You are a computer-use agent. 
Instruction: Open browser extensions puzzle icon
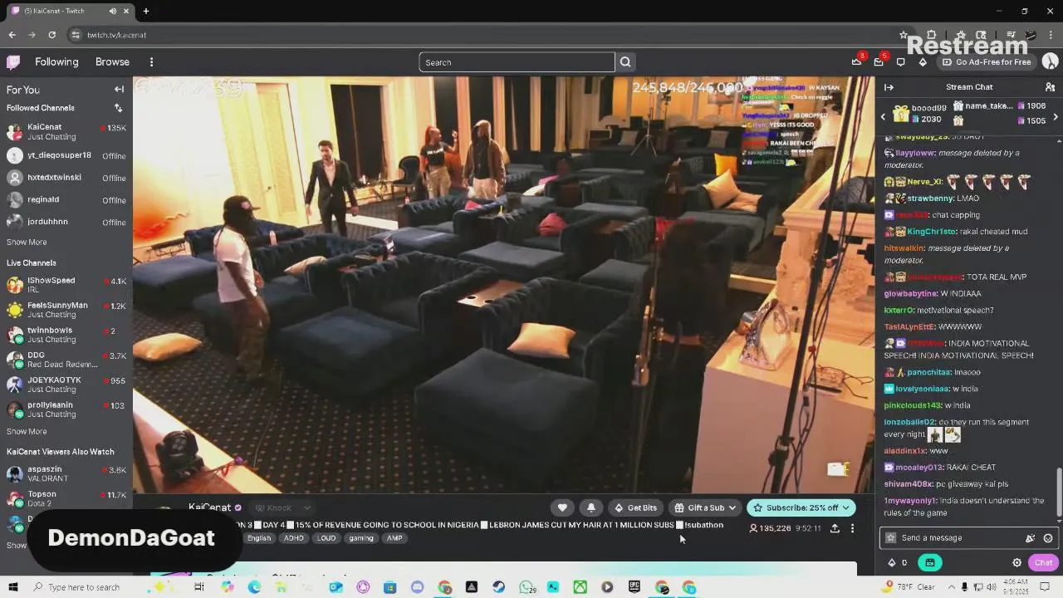[931, 35]
